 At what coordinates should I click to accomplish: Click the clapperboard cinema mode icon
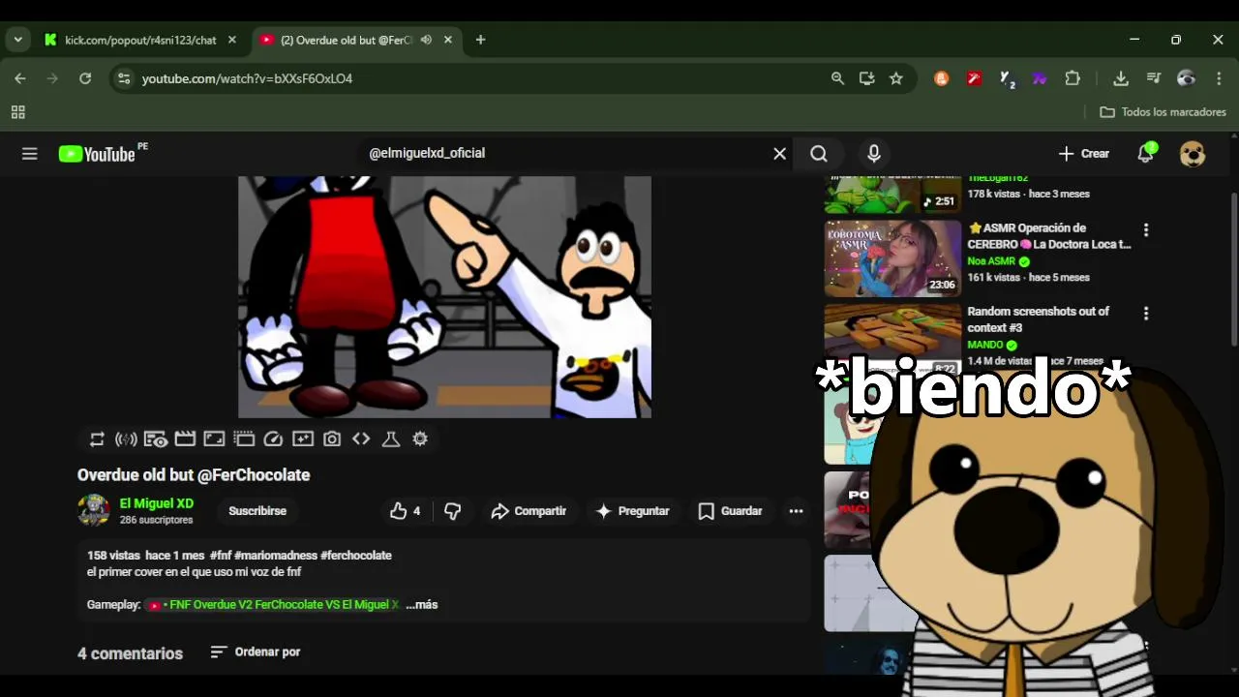(x=185, y=439)
